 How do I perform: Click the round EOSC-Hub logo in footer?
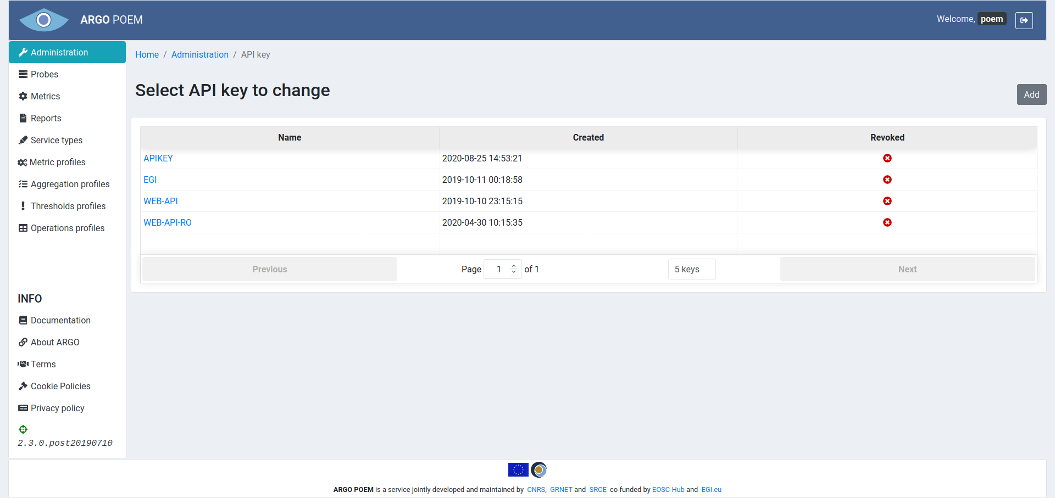pos(539,470)
